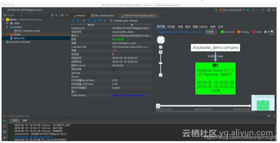Click the make project icon with green arrow
Image resolution: width=280 pixels, height=143 pixels.
(216, 10)
